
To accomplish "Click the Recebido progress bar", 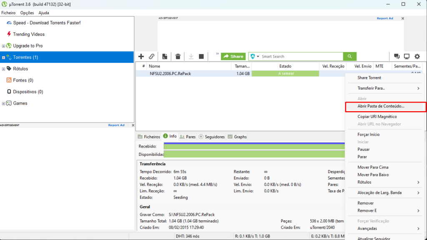I will coord(254,146).
